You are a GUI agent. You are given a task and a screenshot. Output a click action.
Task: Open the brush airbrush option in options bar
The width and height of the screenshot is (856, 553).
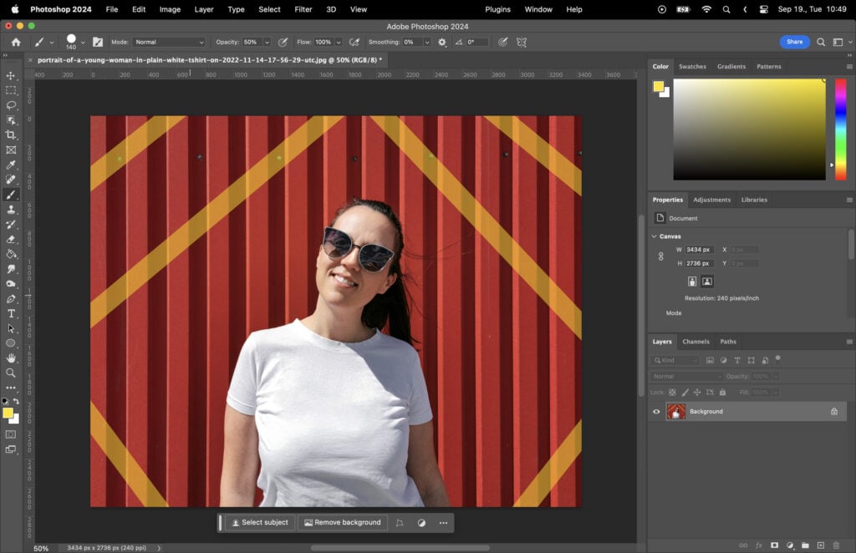354,42
